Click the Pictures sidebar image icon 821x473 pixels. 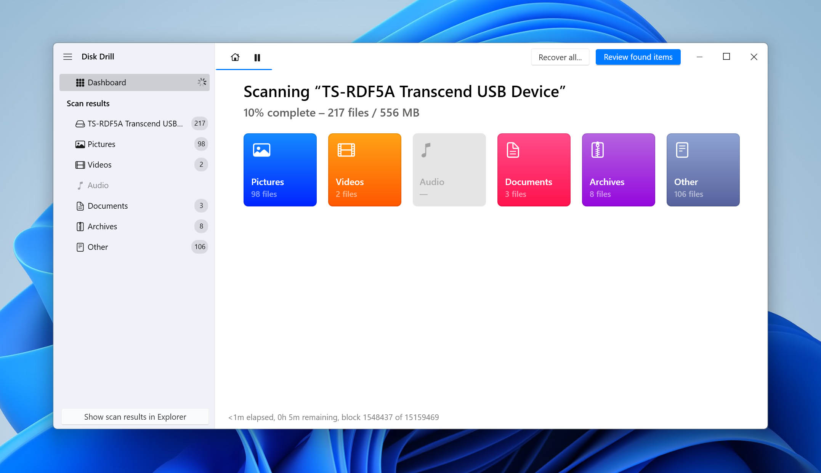(x=80, y=144)
